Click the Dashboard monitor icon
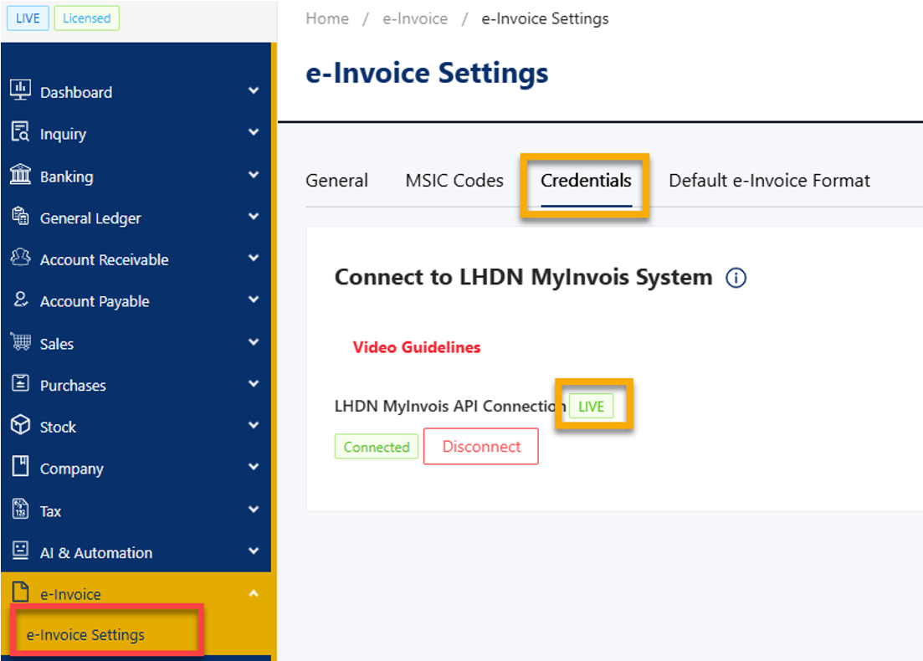 coord(21,90)
